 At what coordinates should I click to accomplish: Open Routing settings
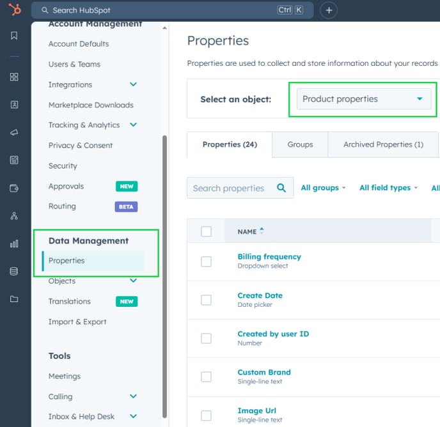[x=62, y=206]
